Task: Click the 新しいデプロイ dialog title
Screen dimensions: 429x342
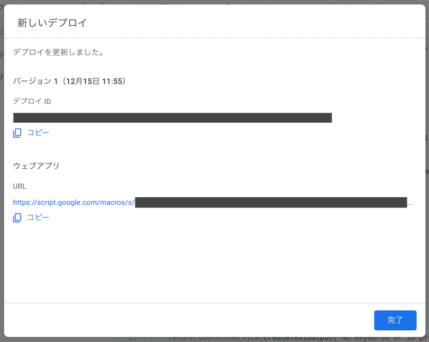Action: (52, 23)
